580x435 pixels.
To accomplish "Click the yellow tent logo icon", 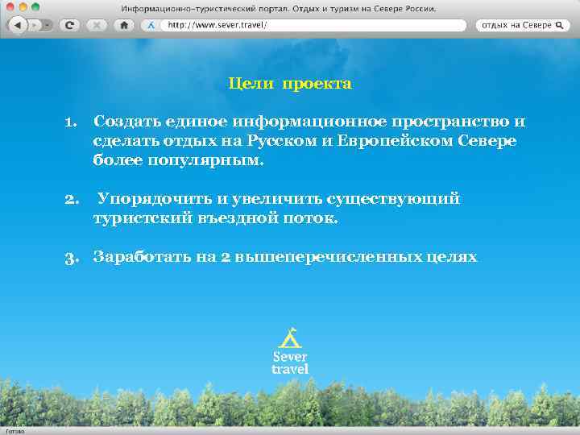I will (290, 338).
